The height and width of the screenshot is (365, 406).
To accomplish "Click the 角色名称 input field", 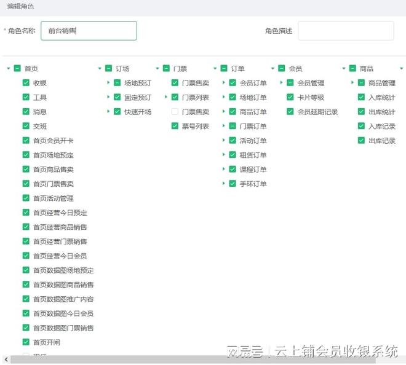I will click(x=89, y=31).
